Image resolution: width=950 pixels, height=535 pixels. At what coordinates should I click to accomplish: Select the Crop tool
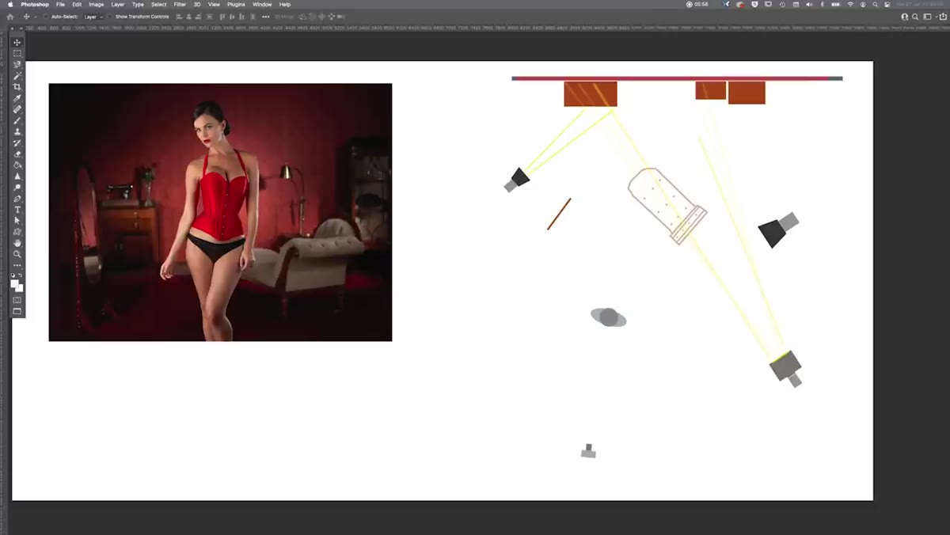point(17,86)
